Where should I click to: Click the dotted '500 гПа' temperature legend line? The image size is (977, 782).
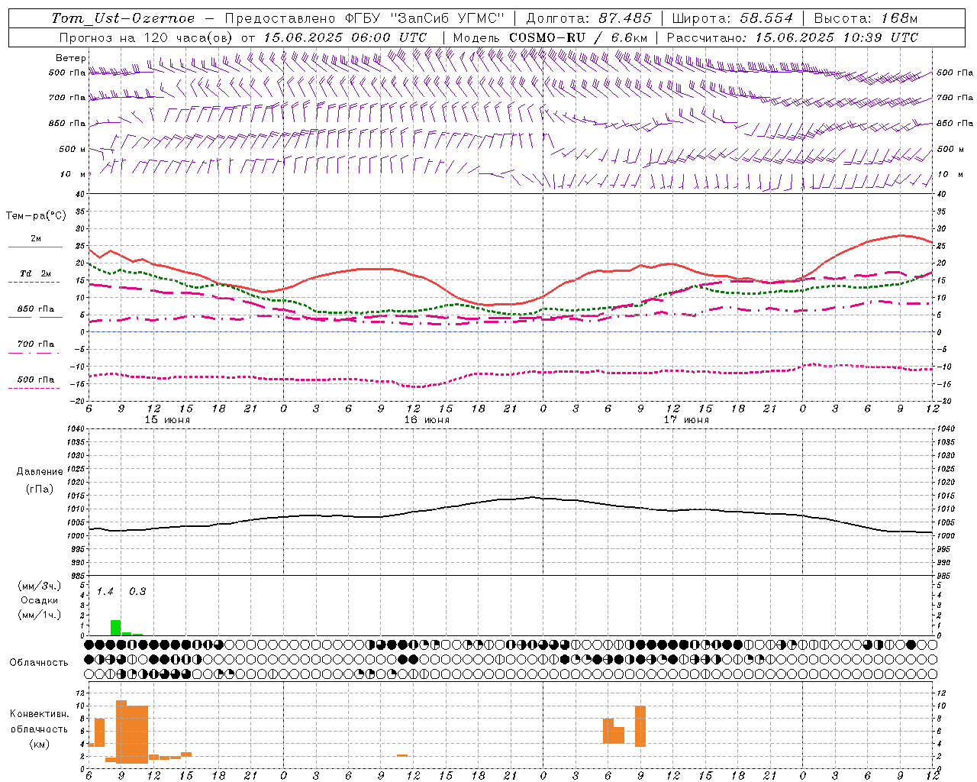pos(34,388)
